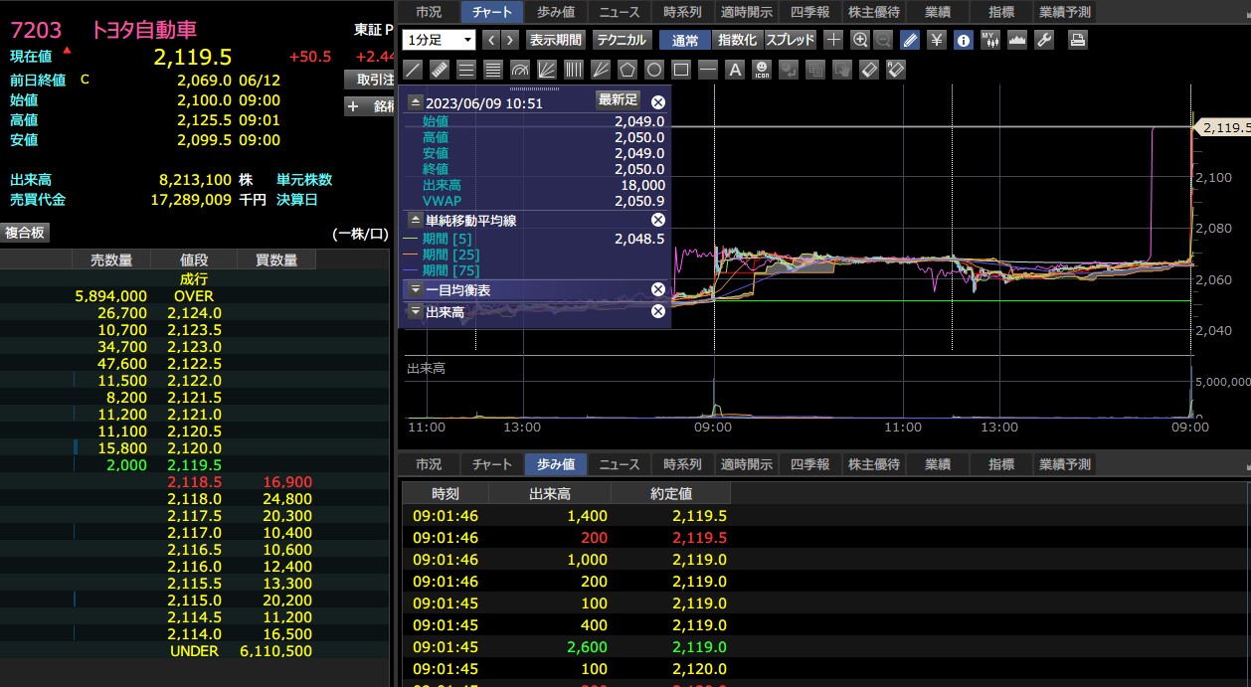Open chart settings wrench icon
The image size is (1251, 687).
1043,40
